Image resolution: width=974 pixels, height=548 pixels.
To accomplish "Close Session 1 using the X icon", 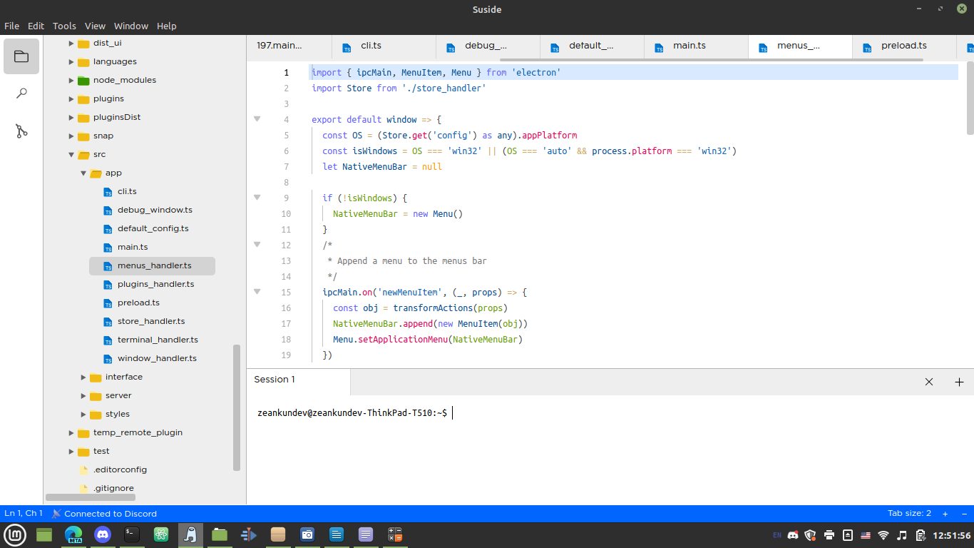I will (x=928, y=382).
